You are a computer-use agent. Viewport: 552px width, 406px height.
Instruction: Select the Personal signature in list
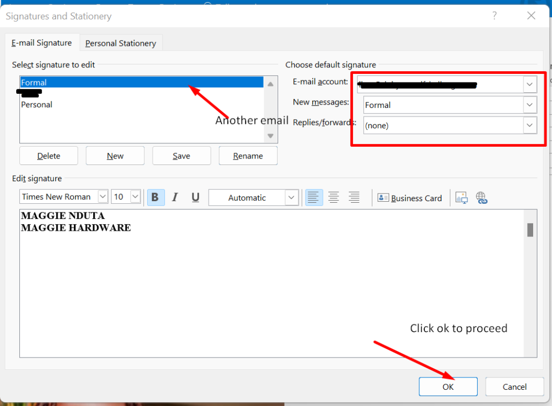37,105
